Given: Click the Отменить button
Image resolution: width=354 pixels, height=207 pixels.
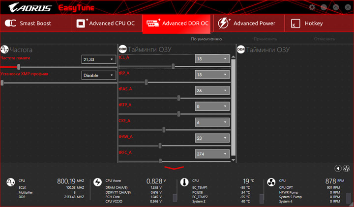Looking at the screenshot, I should coord(324,39).
